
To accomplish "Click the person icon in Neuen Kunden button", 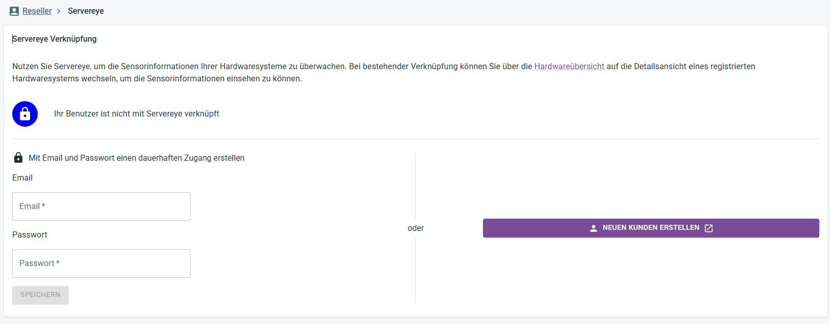I will coord(594,228).
